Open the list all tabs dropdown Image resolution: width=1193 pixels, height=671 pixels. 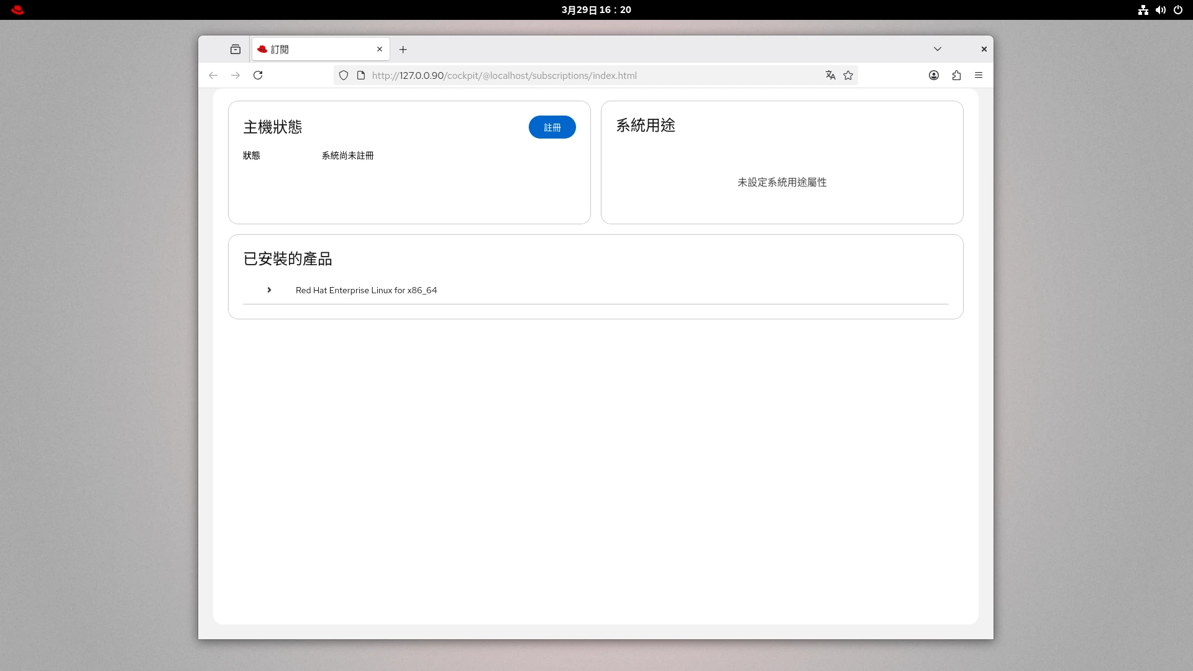(937, 49)
